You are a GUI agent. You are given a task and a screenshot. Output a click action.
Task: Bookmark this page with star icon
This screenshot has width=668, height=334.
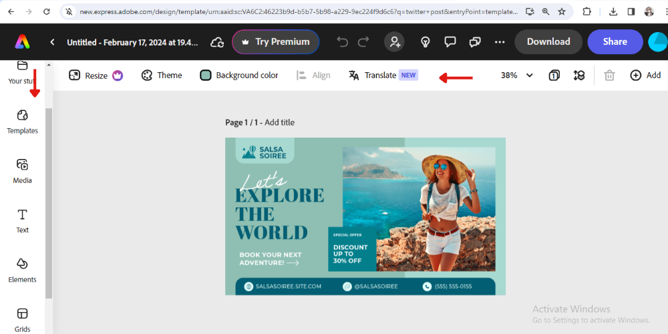(x=562, y=11)
